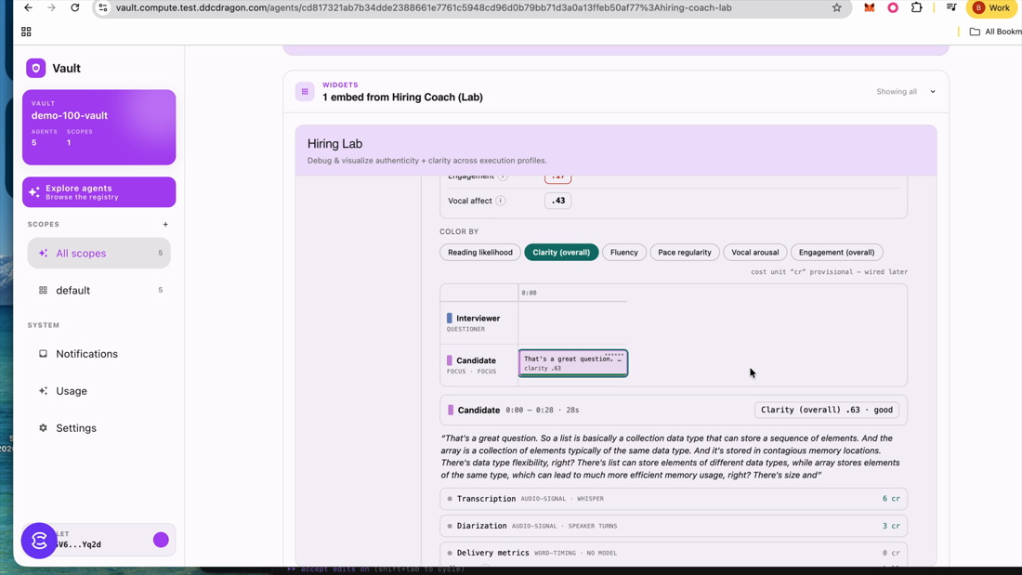Expand the Diarization cost row
Screen dimensions: 1022x575
674,526
